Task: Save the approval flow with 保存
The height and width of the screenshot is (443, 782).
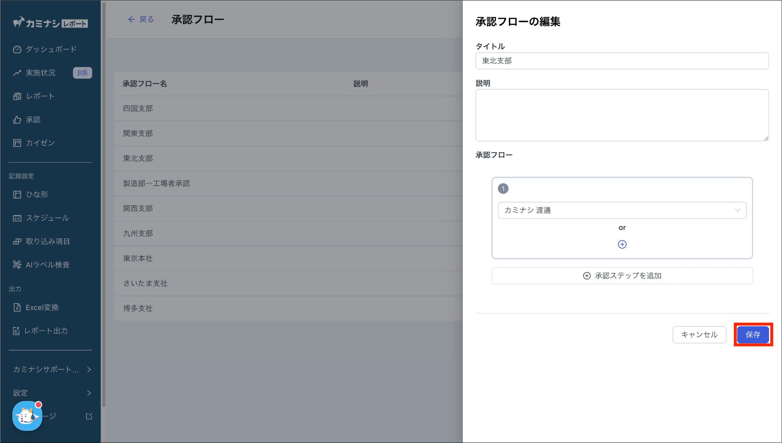Action: pyautogui.click(x=753, y=335)
